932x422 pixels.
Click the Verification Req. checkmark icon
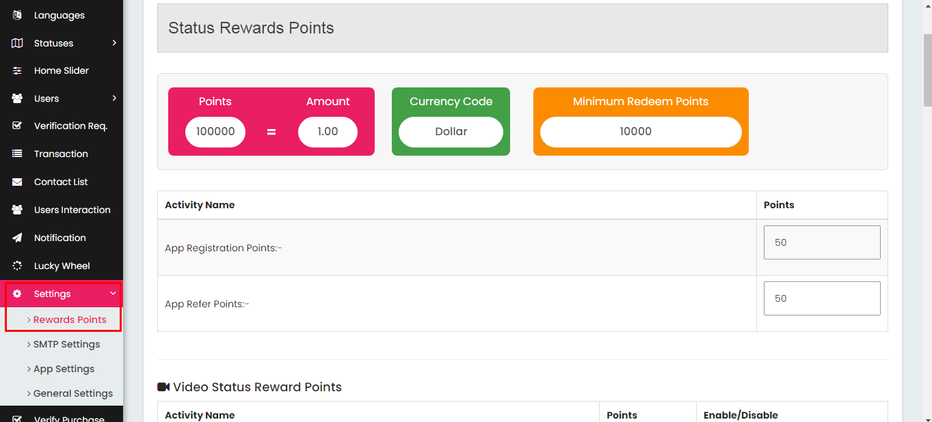17,126
